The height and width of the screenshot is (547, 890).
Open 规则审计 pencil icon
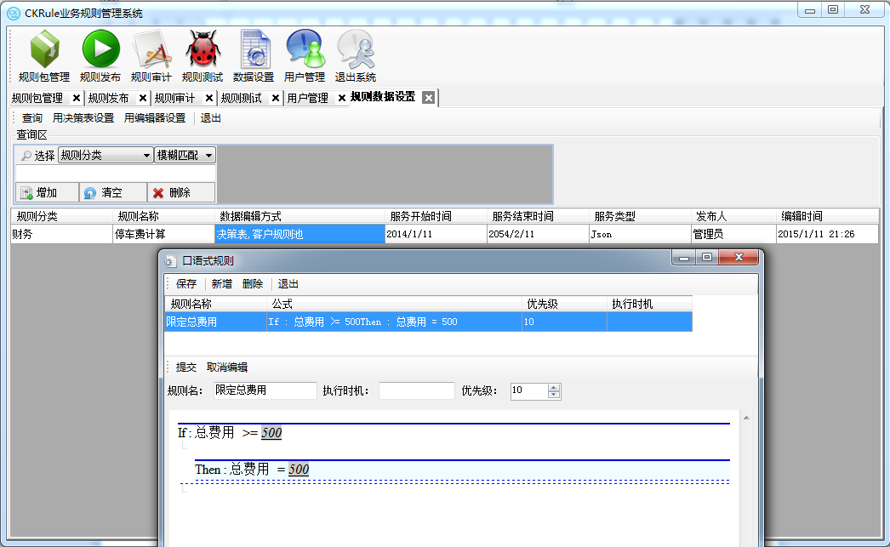[x=151, y=55]
